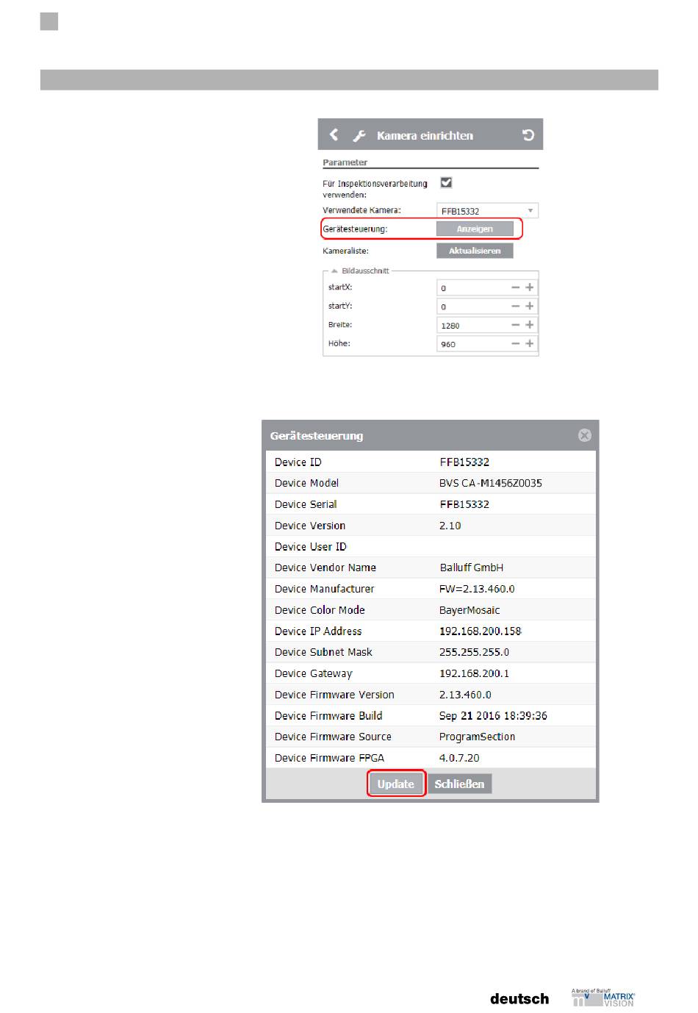Click Anzeigen button for Gerätesteuerung
Image resolution: width=698 pixels, height=1013 pixels.
click(x=475, y=229)
